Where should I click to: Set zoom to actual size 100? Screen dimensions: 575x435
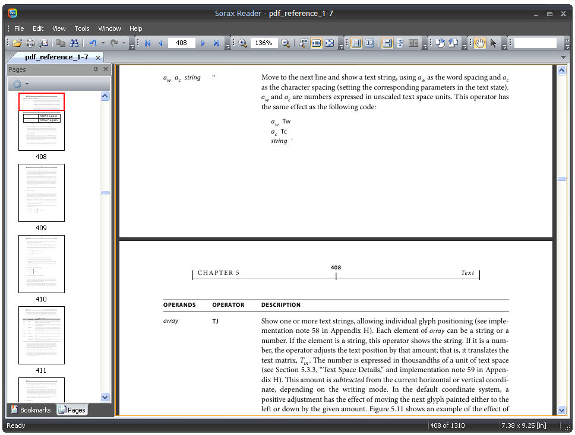point(304,43)
